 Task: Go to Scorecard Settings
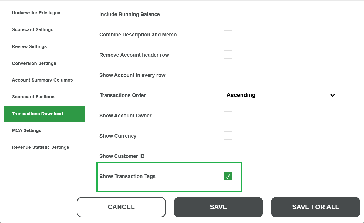33,29
